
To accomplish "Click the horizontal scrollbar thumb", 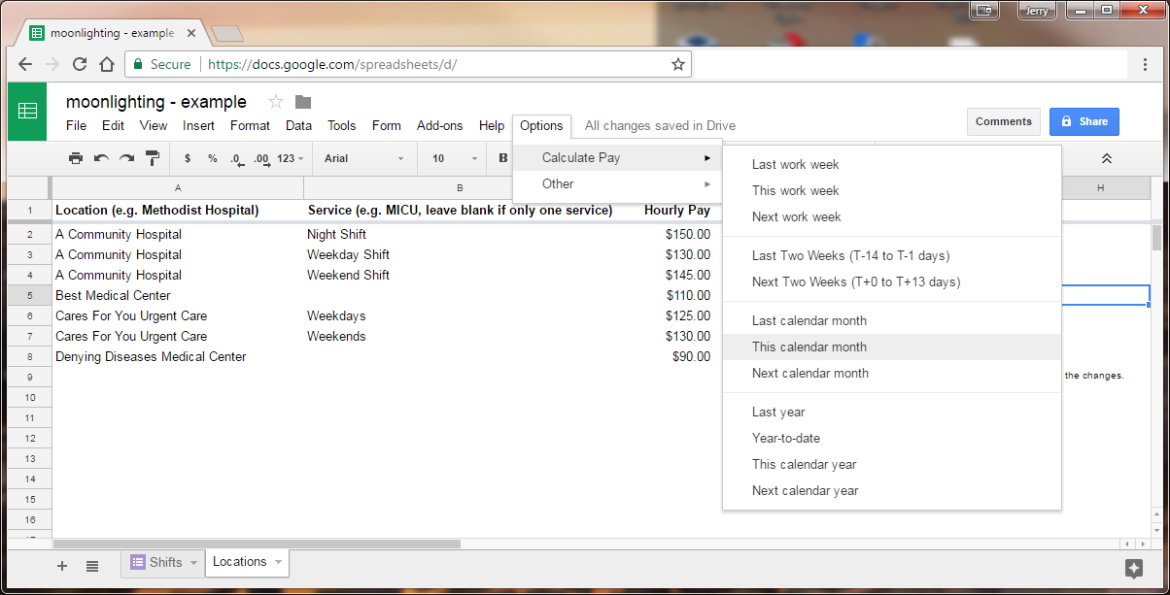I will pos(257,545).
